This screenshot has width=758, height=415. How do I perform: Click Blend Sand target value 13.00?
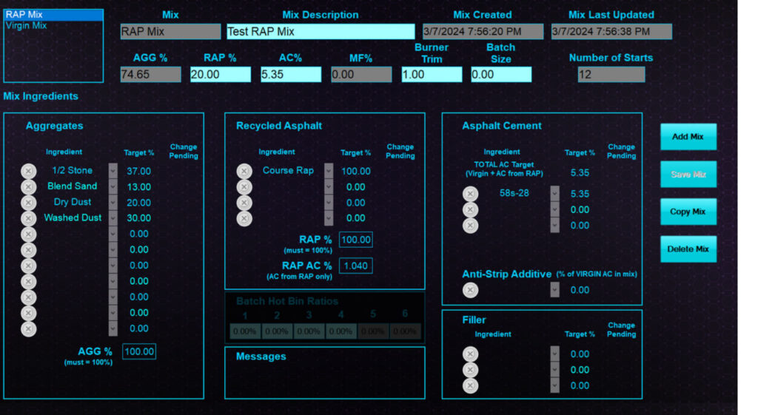tap(138, 187)
